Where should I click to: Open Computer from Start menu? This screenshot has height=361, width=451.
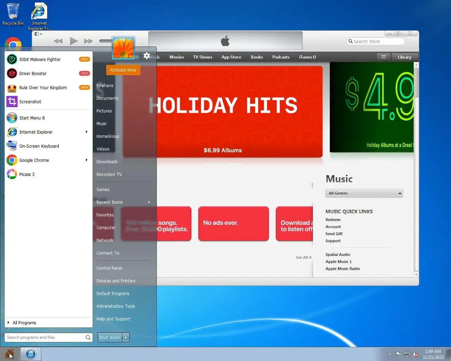[106, 228]
